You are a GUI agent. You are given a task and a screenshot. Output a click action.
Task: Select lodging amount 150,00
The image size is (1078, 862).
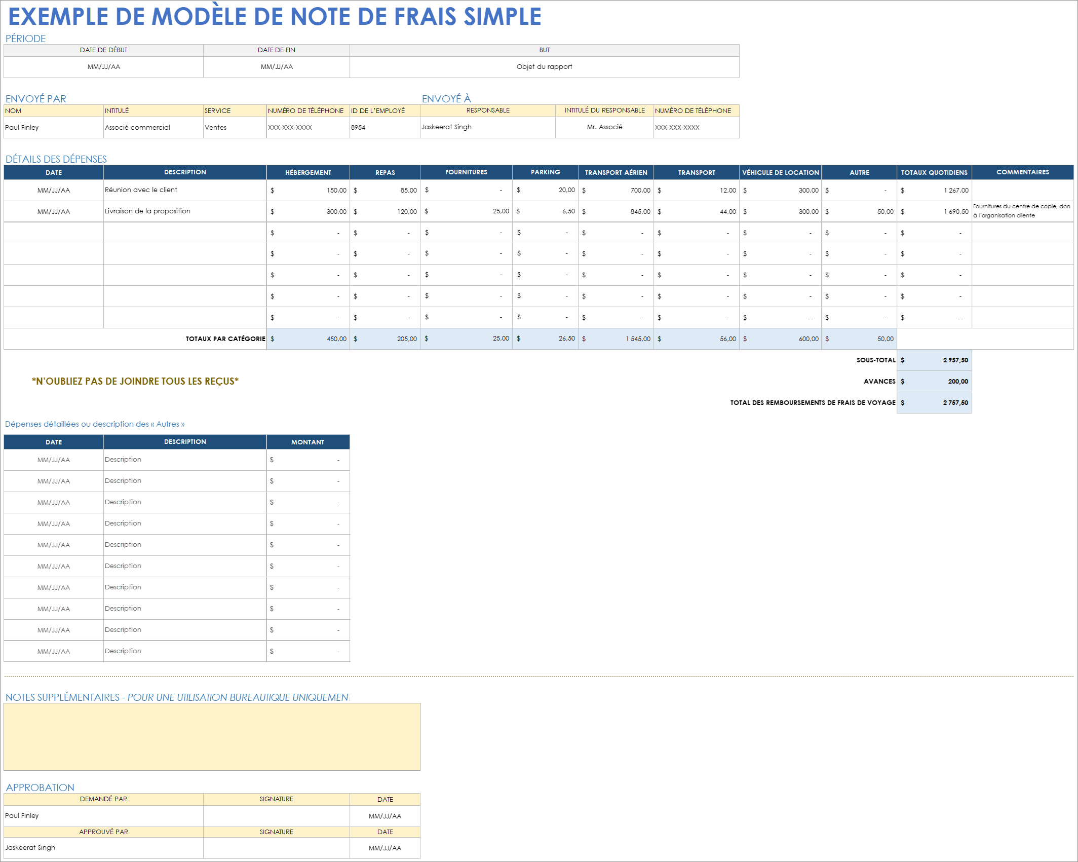tap(308, 190)
